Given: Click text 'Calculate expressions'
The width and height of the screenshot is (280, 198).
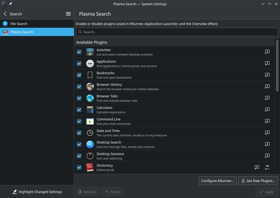Looking at the screenshot, I should coord(111,112).
